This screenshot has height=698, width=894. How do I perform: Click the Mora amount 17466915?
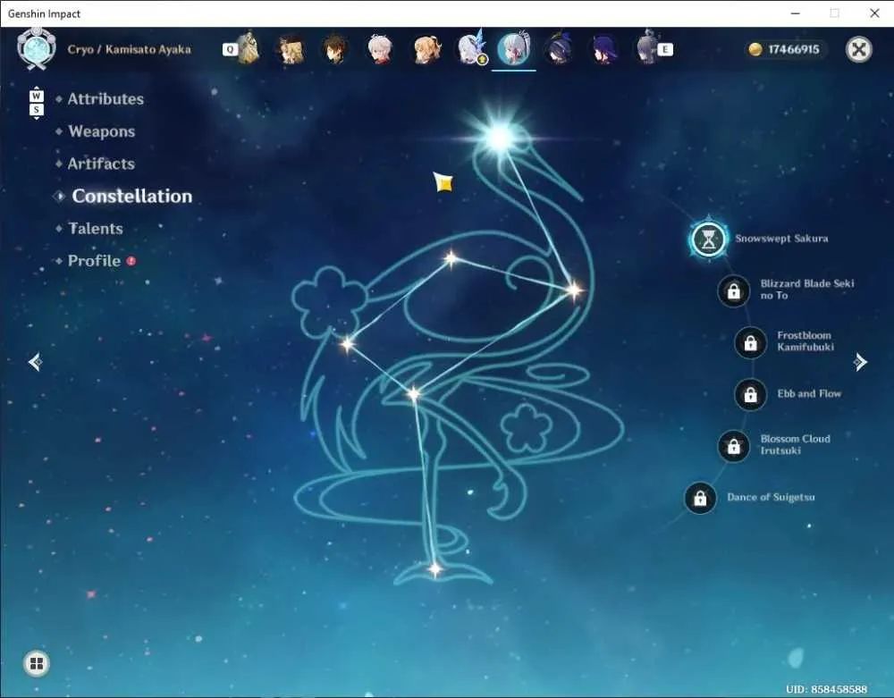coord(794,49)
